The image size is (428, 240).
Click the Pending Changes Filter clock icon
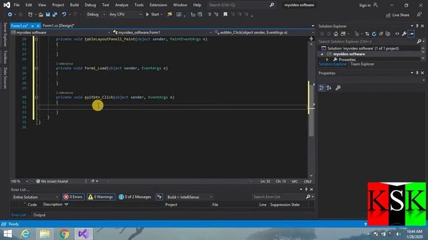point(356,34)
